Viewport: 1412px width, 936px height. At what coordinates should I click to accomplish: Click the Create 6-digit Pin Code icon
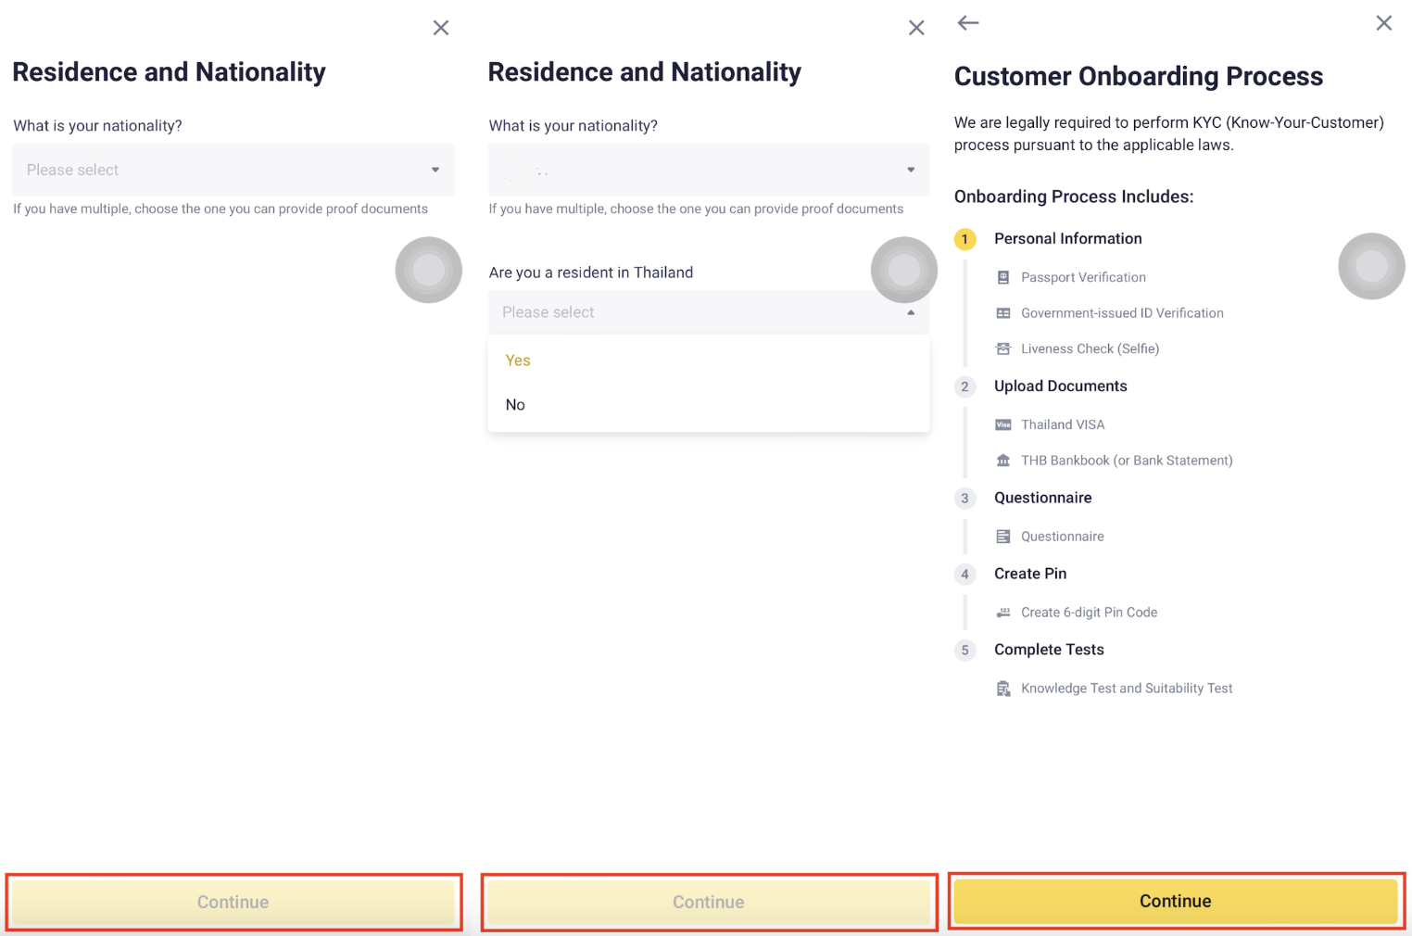click(1002, 613)
